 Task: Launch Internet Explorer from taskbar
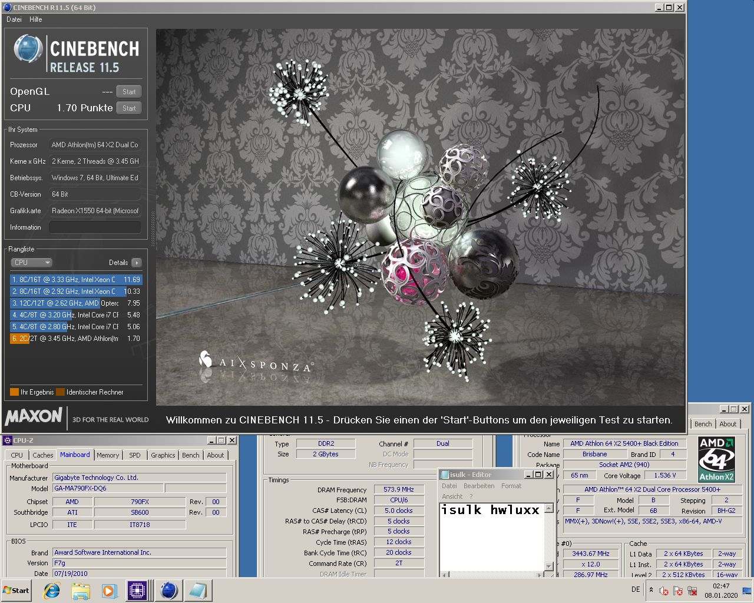pyautogui.click(x=52, y=591)
